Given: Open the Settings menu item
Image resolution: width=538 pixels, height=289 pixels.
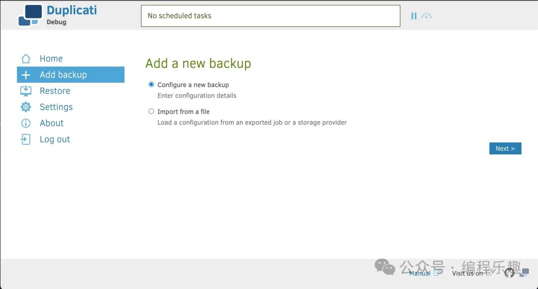Looking at the screenshot, I should coord(56,107).
